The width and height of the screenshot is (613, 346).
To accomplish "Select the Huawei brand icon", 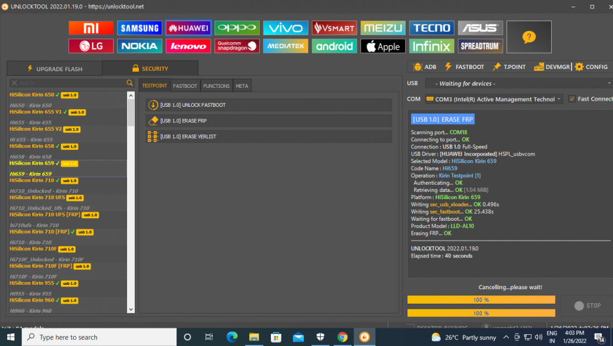I will pyautogui.click(x=188, y=28).
